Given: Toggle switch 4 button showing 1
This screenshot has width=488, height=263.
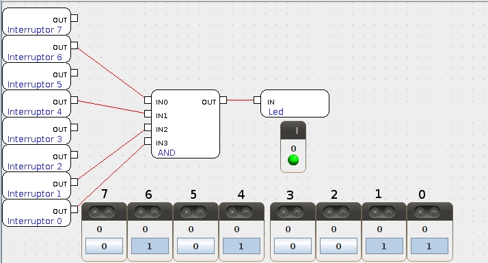Looking at the screenshot, I should point(241,246).
